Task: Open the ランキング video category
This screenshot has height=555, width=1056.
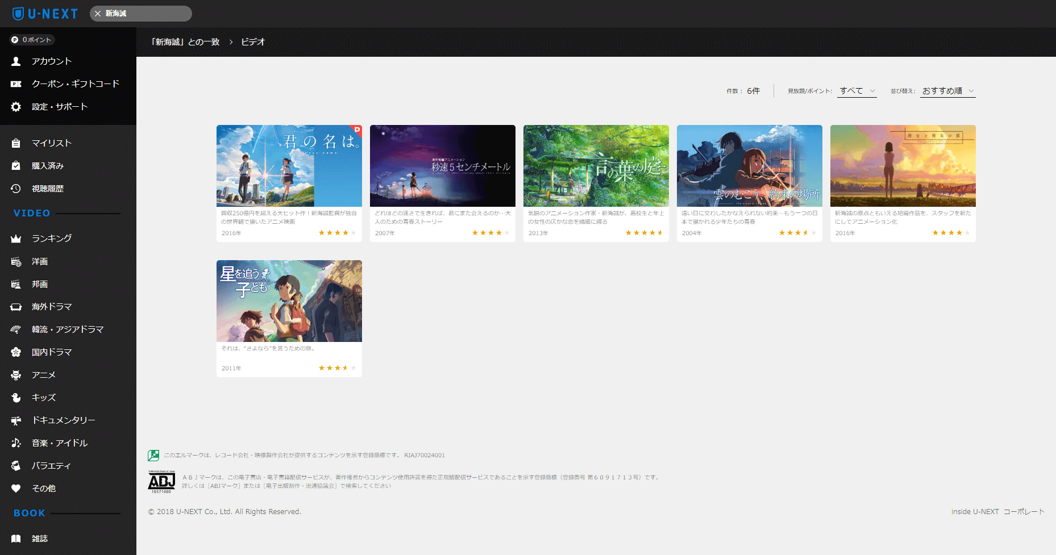Action: [x=52, y=239]
